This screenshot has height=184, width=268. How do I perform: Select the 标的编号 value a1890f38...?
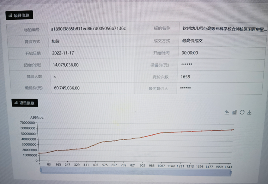coord(88,29)
